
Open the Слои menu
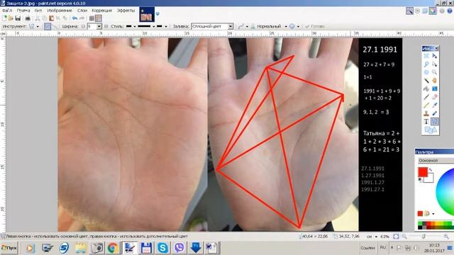click(x=82, y=11)
